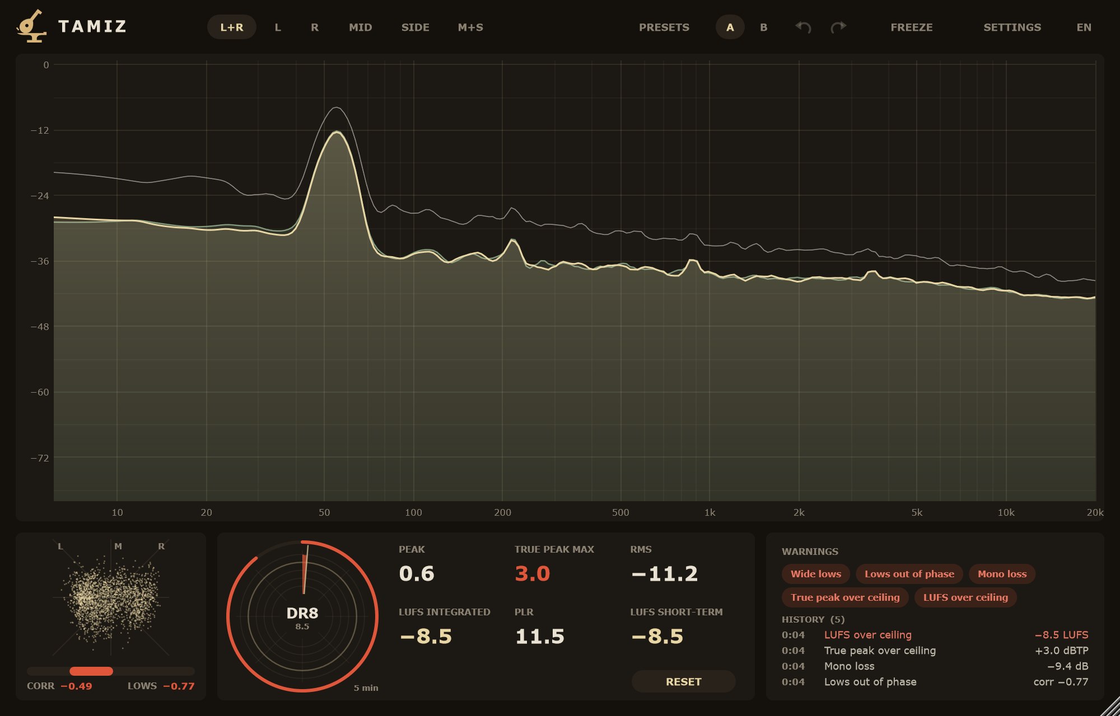1120x716 pixels.
Task: Click the Tamiz logo icon
Action: click(x=31, y=26)
